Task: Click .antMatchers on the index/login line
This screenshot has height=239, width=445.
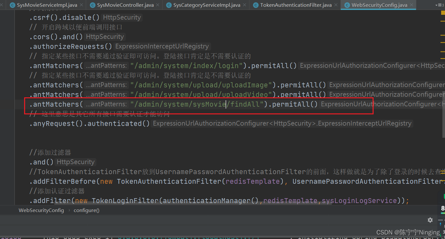Action: point(54,66)
